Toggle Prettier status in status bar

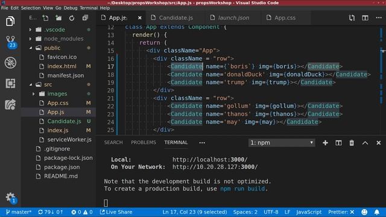[x=341, y=212]
